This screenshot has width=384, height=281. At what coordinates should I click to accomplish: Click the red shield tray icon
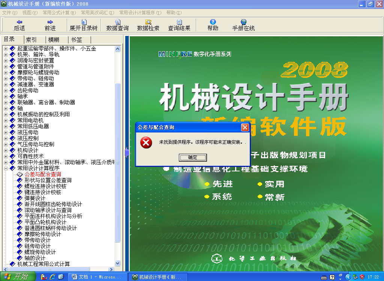(362, 277)
